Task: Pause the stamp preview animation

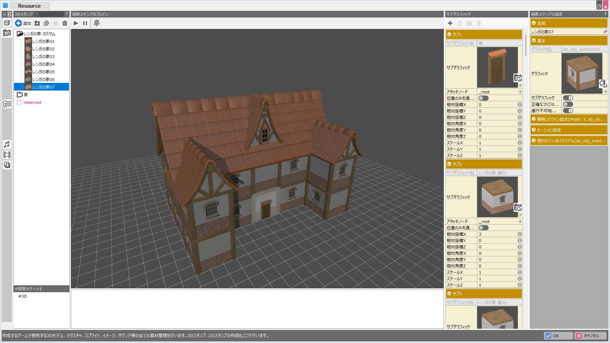Action: (85, 23)
